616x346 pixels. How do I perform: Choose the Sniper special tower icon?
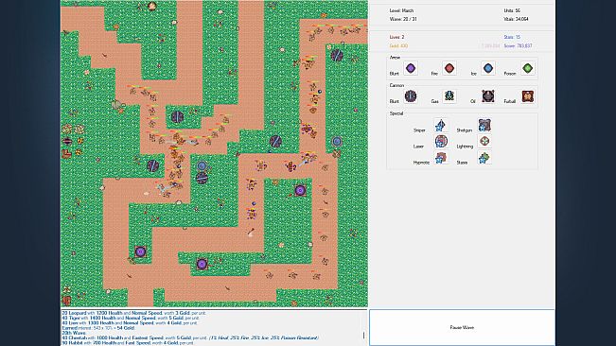440,125
